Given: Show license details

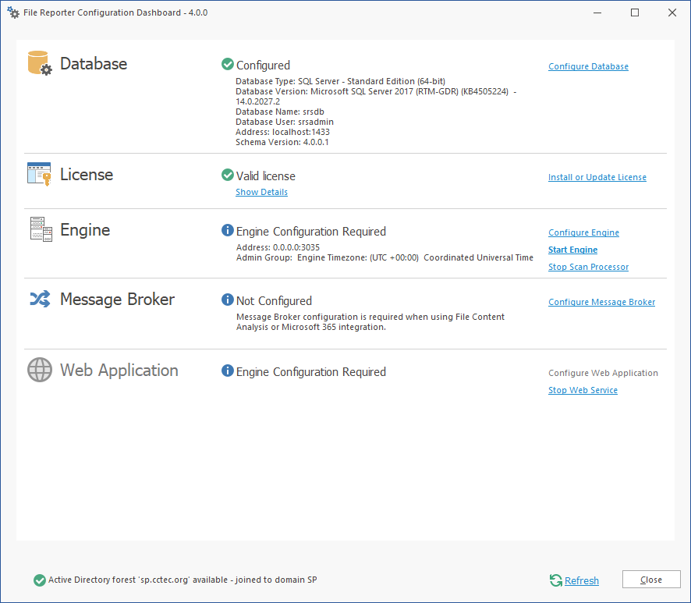Looking at the screenshot, I should 261,192.
